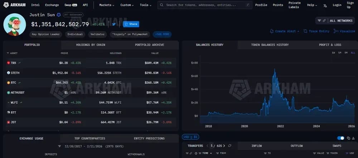Open the ALL NETWORKS filter selector
358x158 pixels.
pyautogui.click(x=335, y=21)
